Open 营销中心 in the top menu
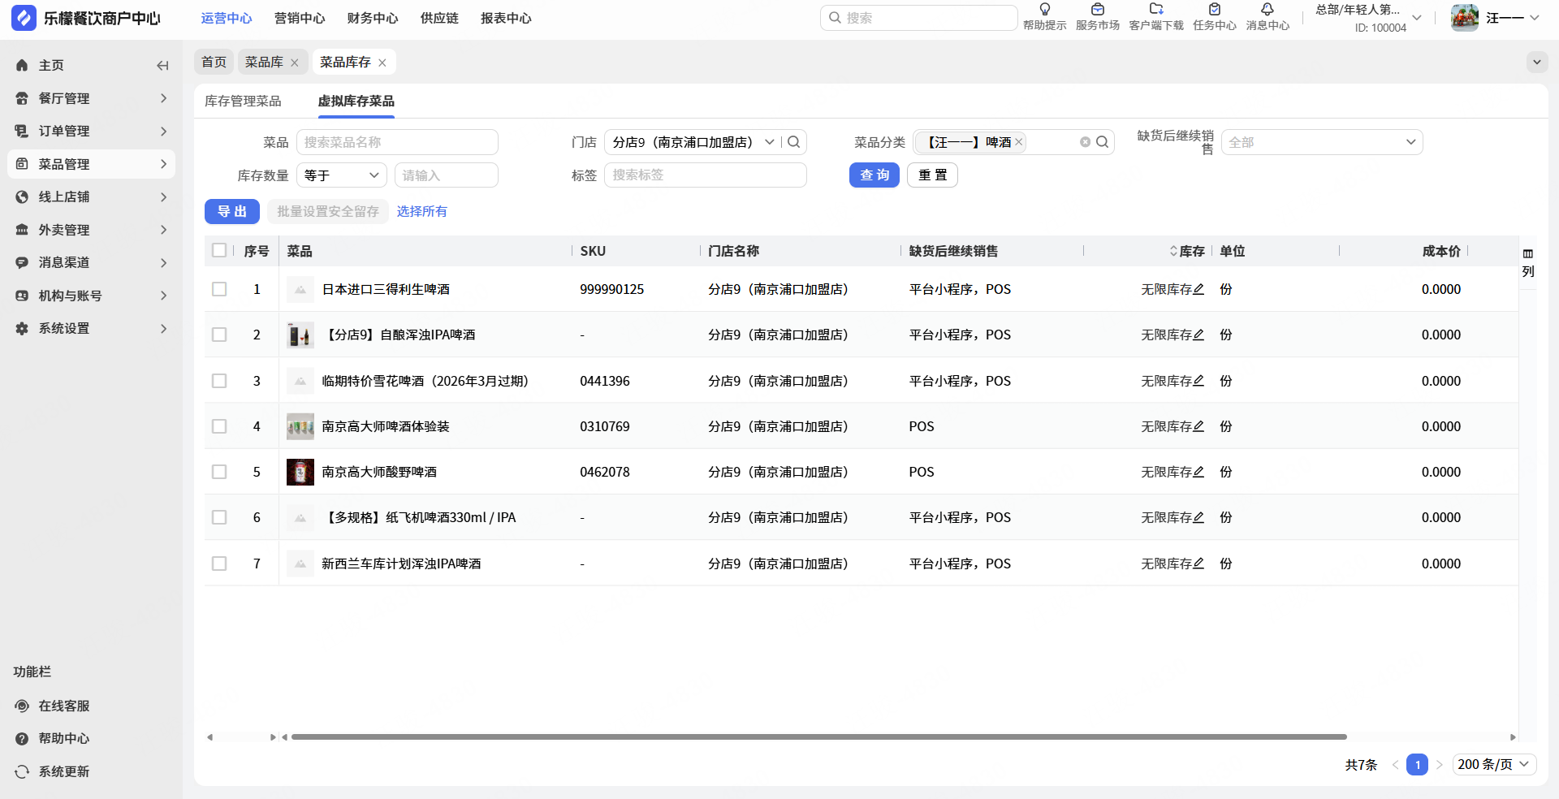1559x799 pixels. click(300, 18)
